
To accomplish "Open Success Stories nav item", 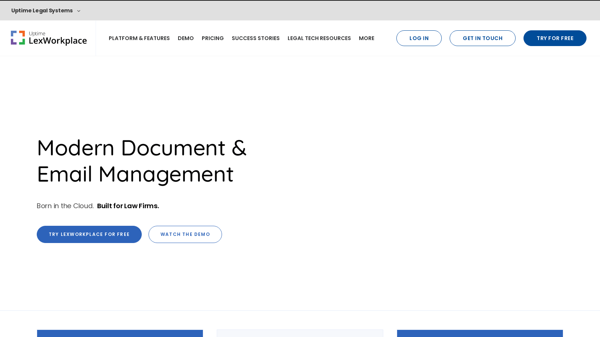I will [x=256, y=38].
